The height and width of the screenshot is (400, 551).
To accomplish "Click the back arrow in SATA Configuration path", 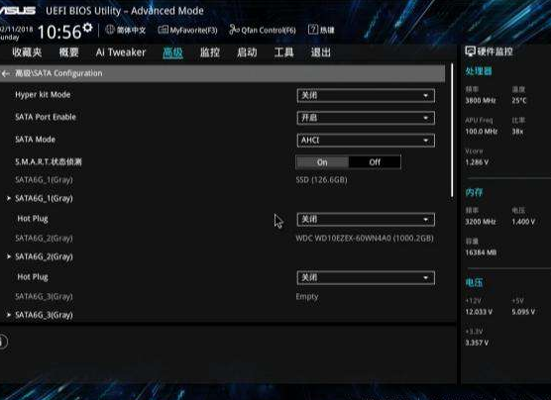I will click(x=5, y=73).
